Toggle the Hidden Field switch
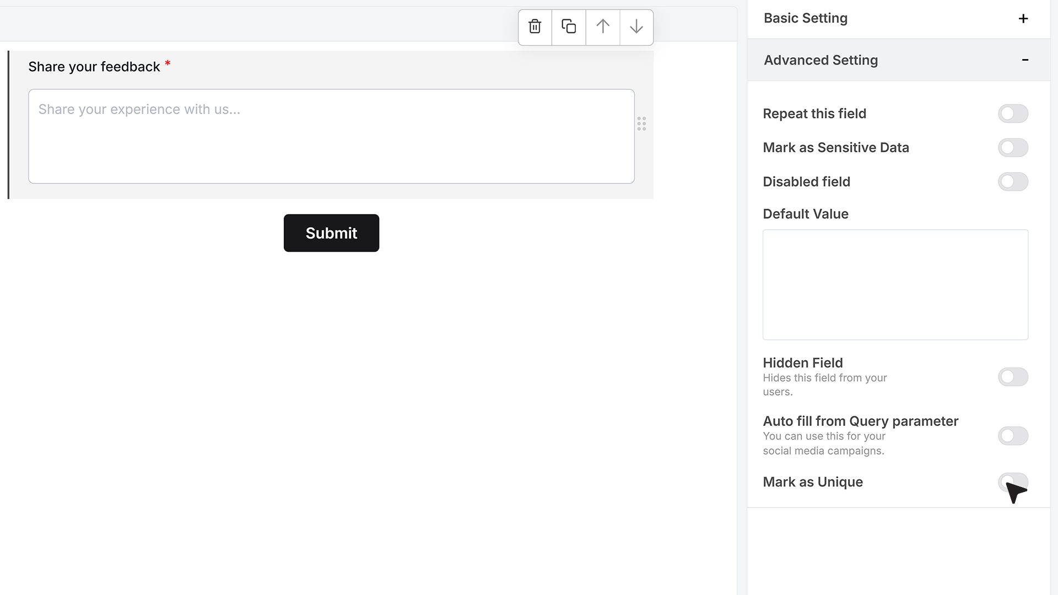 click(1013, 377)
